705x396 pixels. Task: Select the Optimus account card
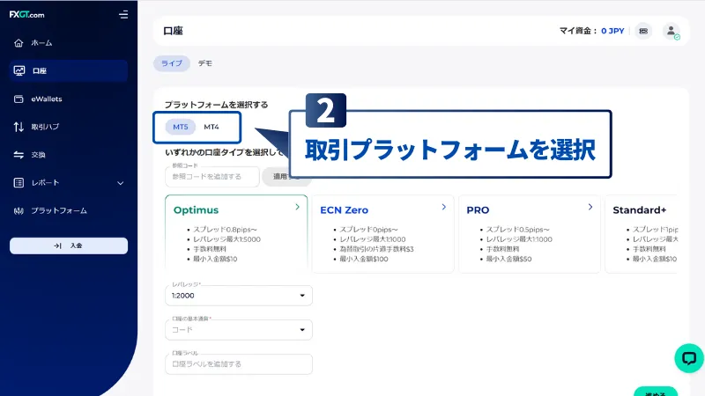click(236, 233)
